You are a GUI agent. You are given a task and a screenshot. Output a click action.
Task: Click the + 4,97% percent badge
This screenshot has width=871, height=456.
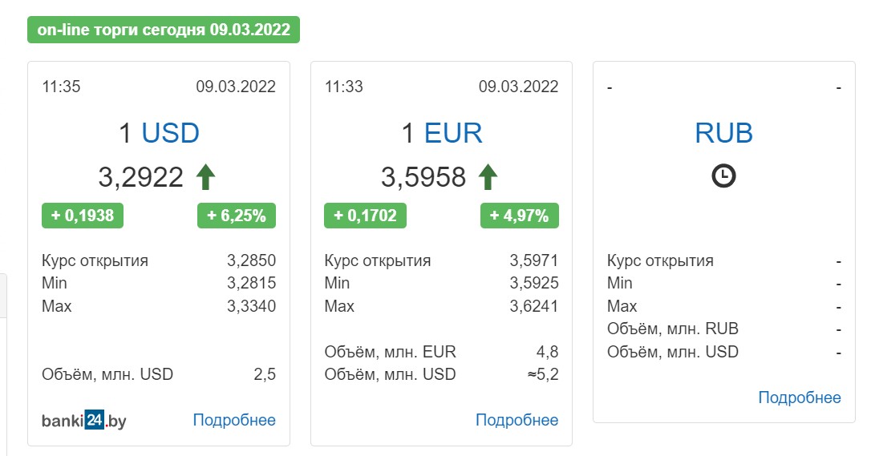coord(520,216)
